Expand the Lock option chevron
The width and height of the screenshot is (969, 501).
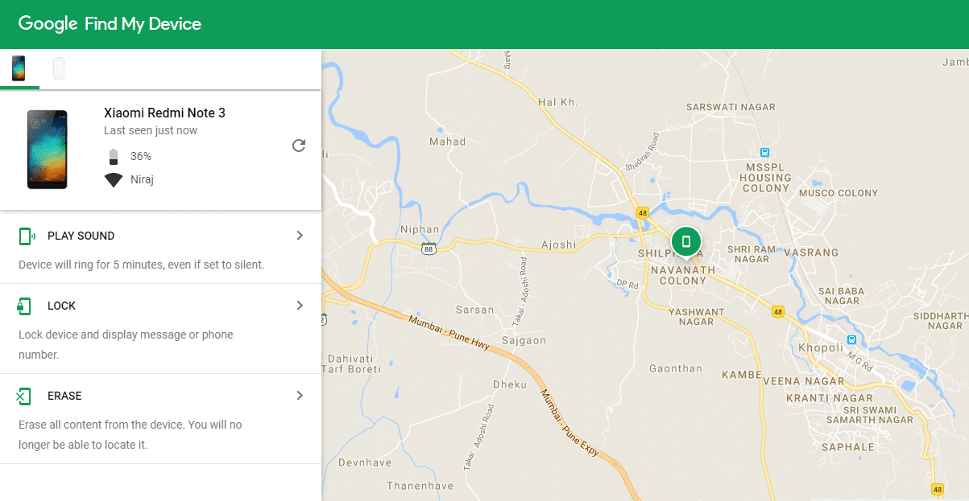pos(300,306)
